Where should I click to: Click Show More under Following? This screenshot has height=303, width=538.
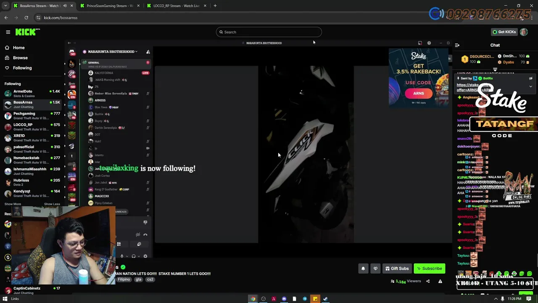[13, 204]
